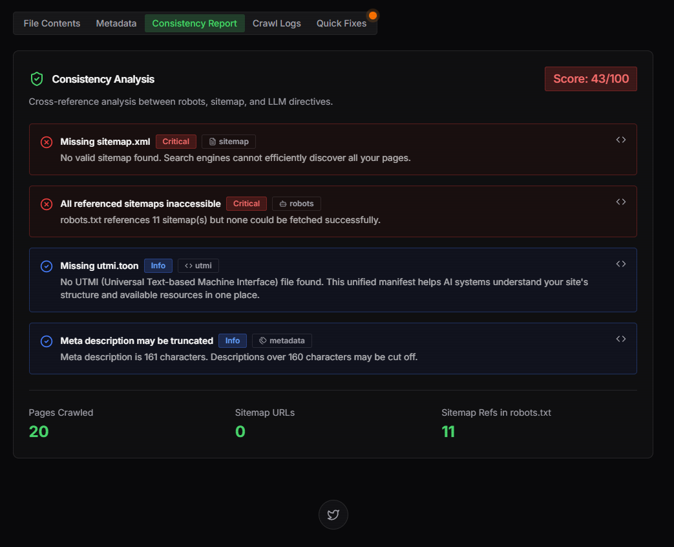Click the blue check icon on meta description issue
Viewport: 674px width, 547px height.
[x=46, y=341]
